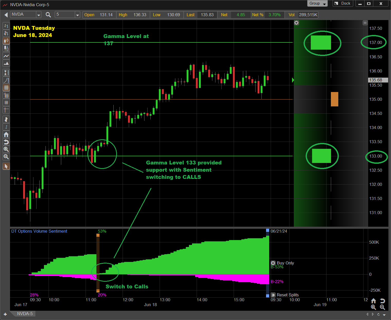Image resolution: width=391 pixels, height=320 pixels.
Task: Select the mountain area chart type
Action: pos(6,63)
